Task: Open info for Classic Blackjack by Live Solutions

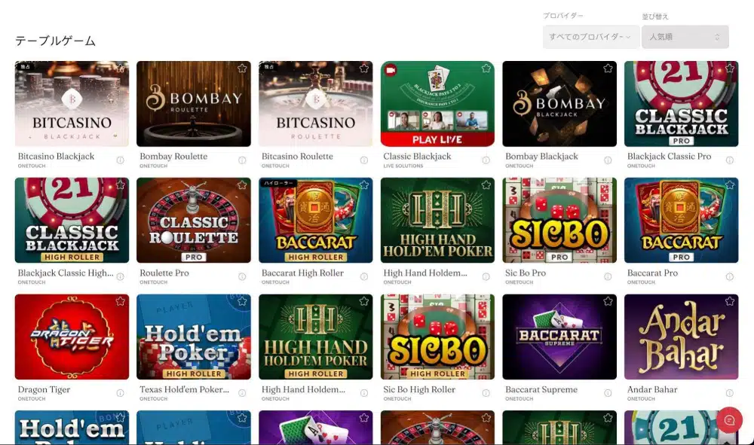Action: click(x=486, y=160)
